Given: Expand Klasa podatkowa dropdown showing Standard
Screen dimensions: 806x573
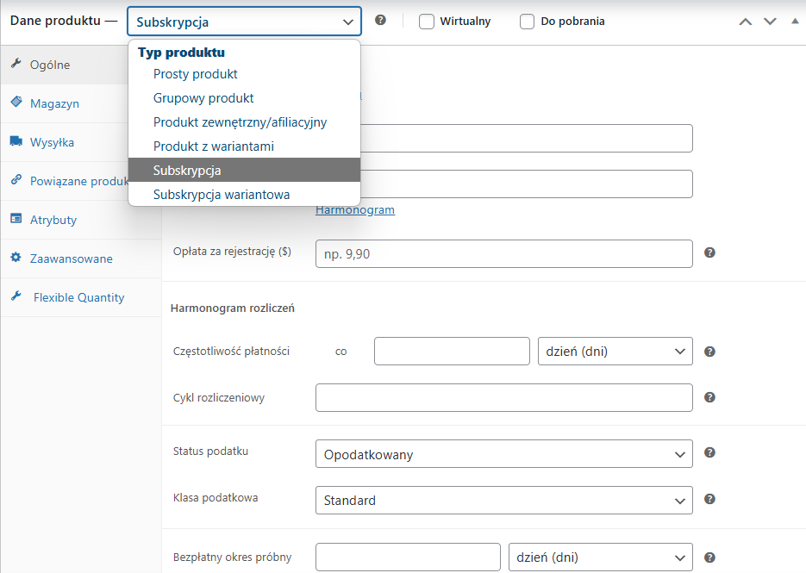Looking at the screenshot, I should coord(503,500).
